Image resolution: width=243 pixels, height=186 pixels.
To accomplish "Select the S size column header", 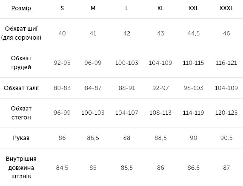I will click(62, 8).
